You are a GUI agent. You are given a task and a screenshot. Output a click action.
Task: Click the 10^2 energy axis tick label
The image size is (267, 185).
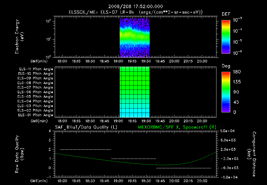coord(48,21)
